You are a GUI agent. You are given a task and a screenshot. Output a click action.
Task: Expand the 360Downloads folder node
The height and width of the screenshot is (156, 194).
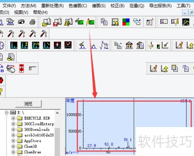coord(13,130)
